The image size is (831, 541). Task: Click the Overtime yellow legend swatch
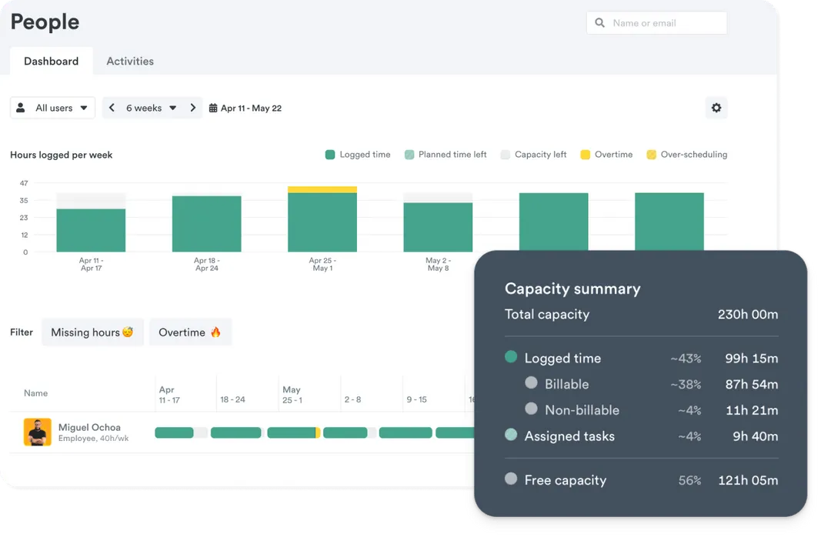coord(586,155)
